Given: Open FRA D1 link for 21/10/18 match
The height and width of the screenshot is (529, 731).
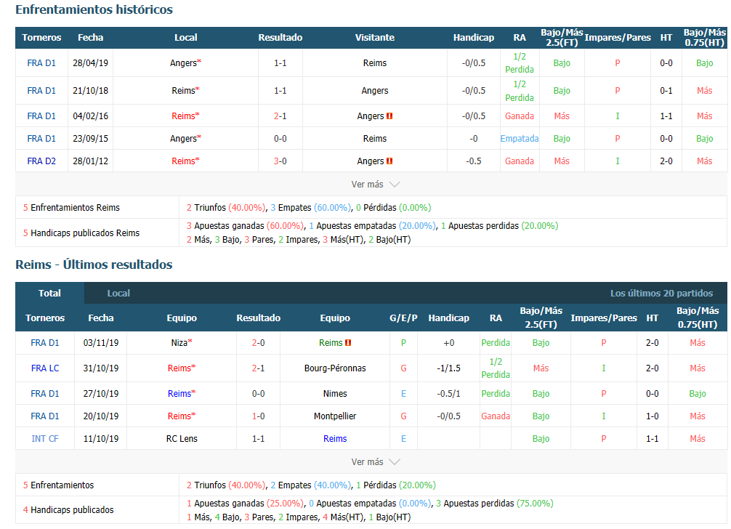Looking at the screenshot, I should point(41,90).
